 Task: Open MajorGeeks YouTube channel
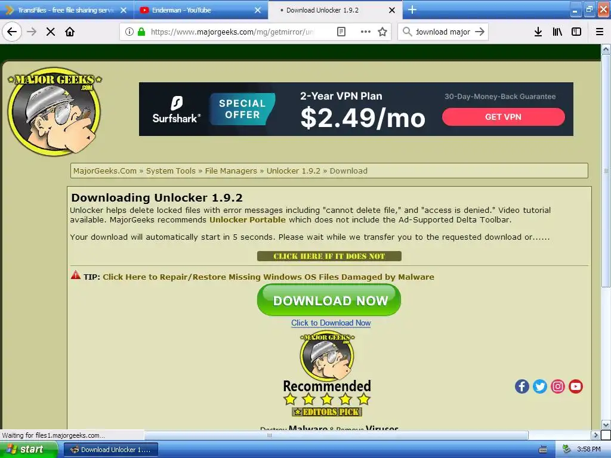point(576,386)
